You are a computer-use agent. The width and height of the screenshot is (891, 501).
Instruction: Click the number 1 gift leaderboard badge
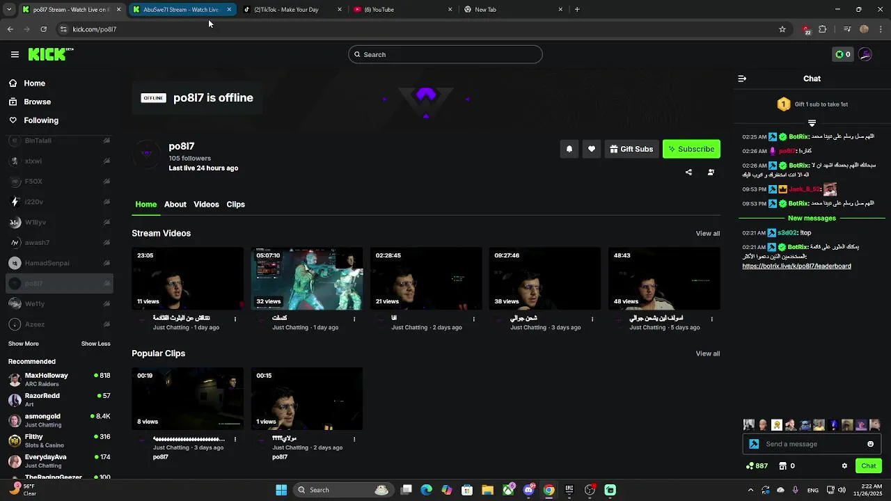783,104
